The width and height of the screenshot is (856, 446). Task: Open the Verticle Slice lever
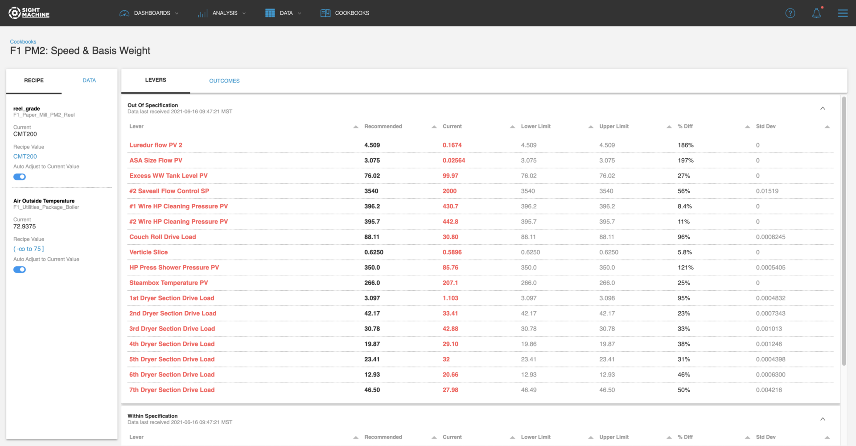coord(148,252)
